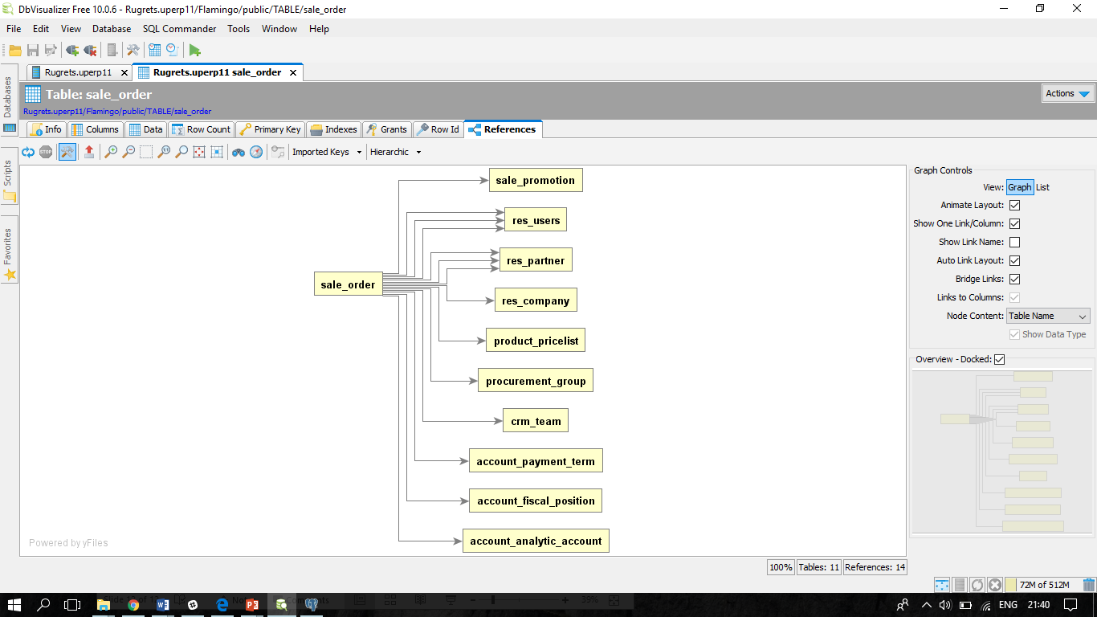Click the Rugrets.uperp11/Flamingo/public/TABLE/sale_order path link

[117, 112]
